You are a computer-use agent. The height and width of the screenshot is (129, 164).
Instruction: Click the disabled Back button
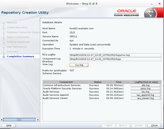[x=108, y=126]
